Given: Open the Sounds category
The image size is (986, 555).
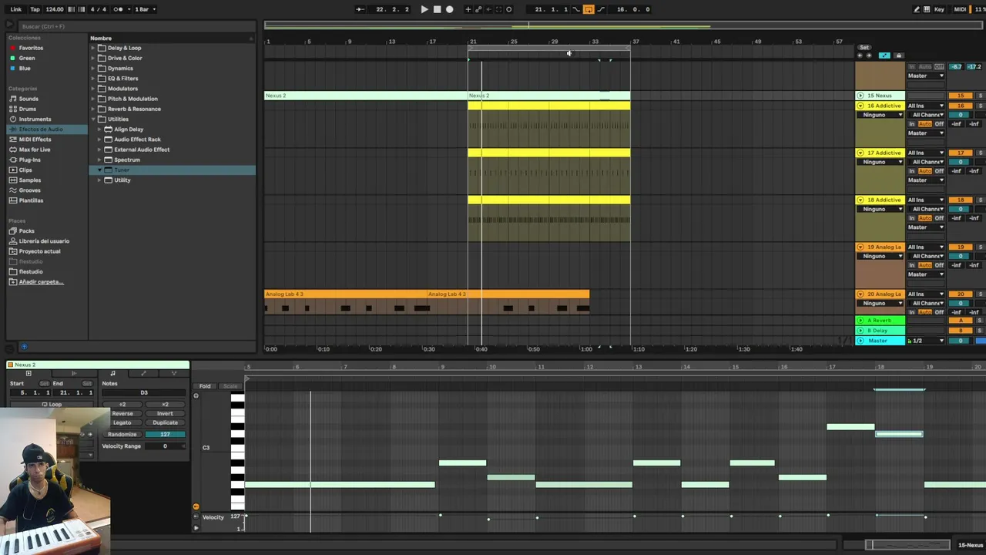Looking at the screenshot, I should click(x=29, y=99).
